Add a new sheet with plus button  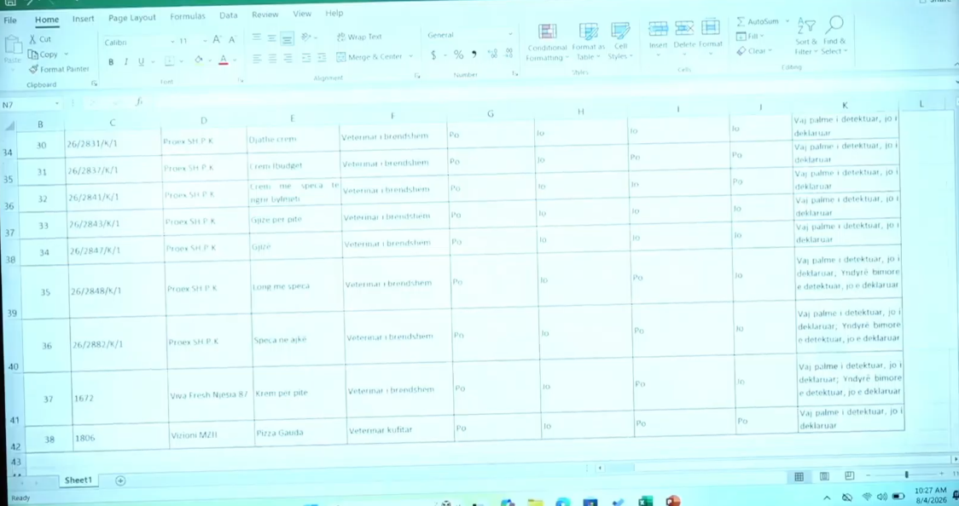(x=120, y=481)
